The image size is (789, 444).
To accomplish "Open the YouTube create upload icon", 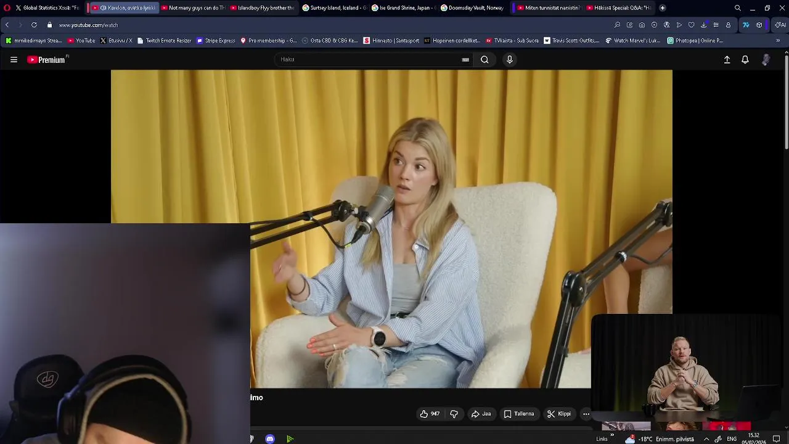I will pos(727,60).
